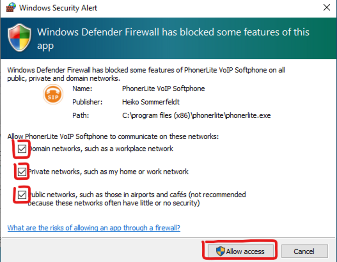337x262 pixels.
Task: Click the 'Publisher:' field label
Action: (x=87, y=102)
